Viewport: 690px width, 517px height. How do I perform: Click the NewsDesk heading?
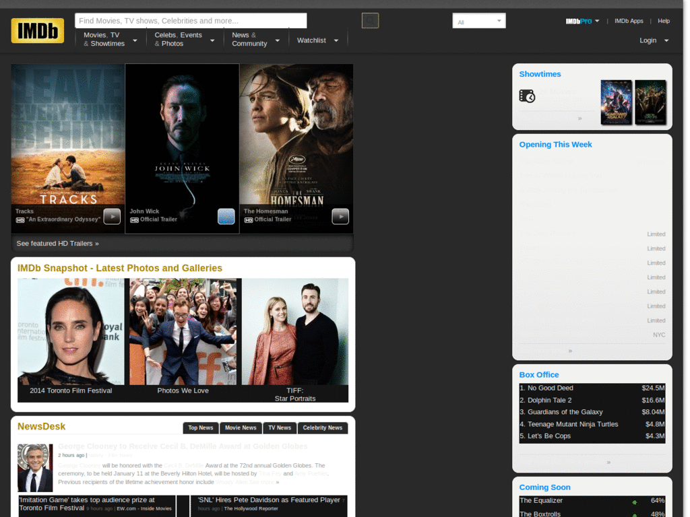pos(41,426)
